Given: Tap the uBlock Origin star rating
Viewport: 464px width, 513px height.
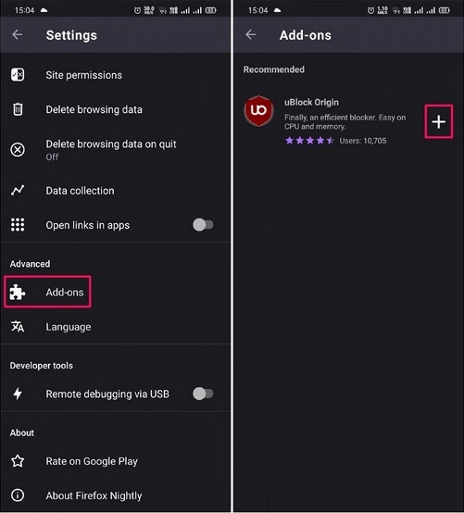Looking at the screenshot, I should pyautogui.click(x=309, y=141).
